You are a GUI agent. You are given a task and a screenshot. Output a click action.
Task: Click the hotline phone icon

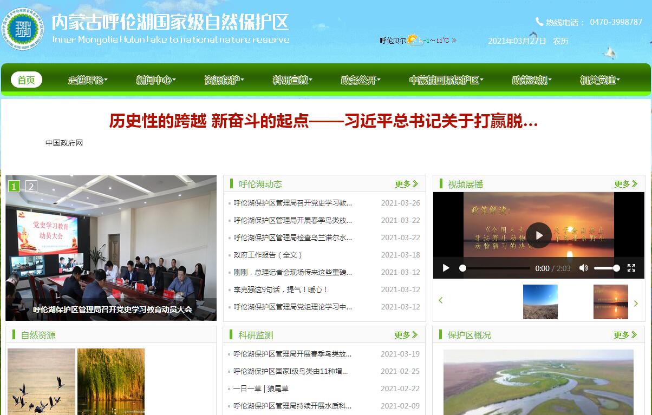pyautogui.click(x=539, y=22)
